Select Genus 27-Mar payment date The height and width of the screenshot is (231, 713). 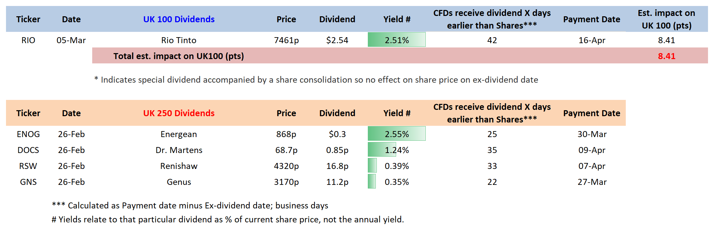592,182
